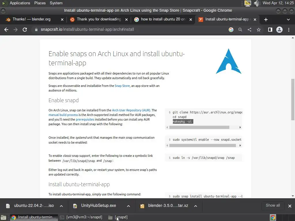Open the Applications menu
Screen dimensions: 295x221
tap(20, 3)
